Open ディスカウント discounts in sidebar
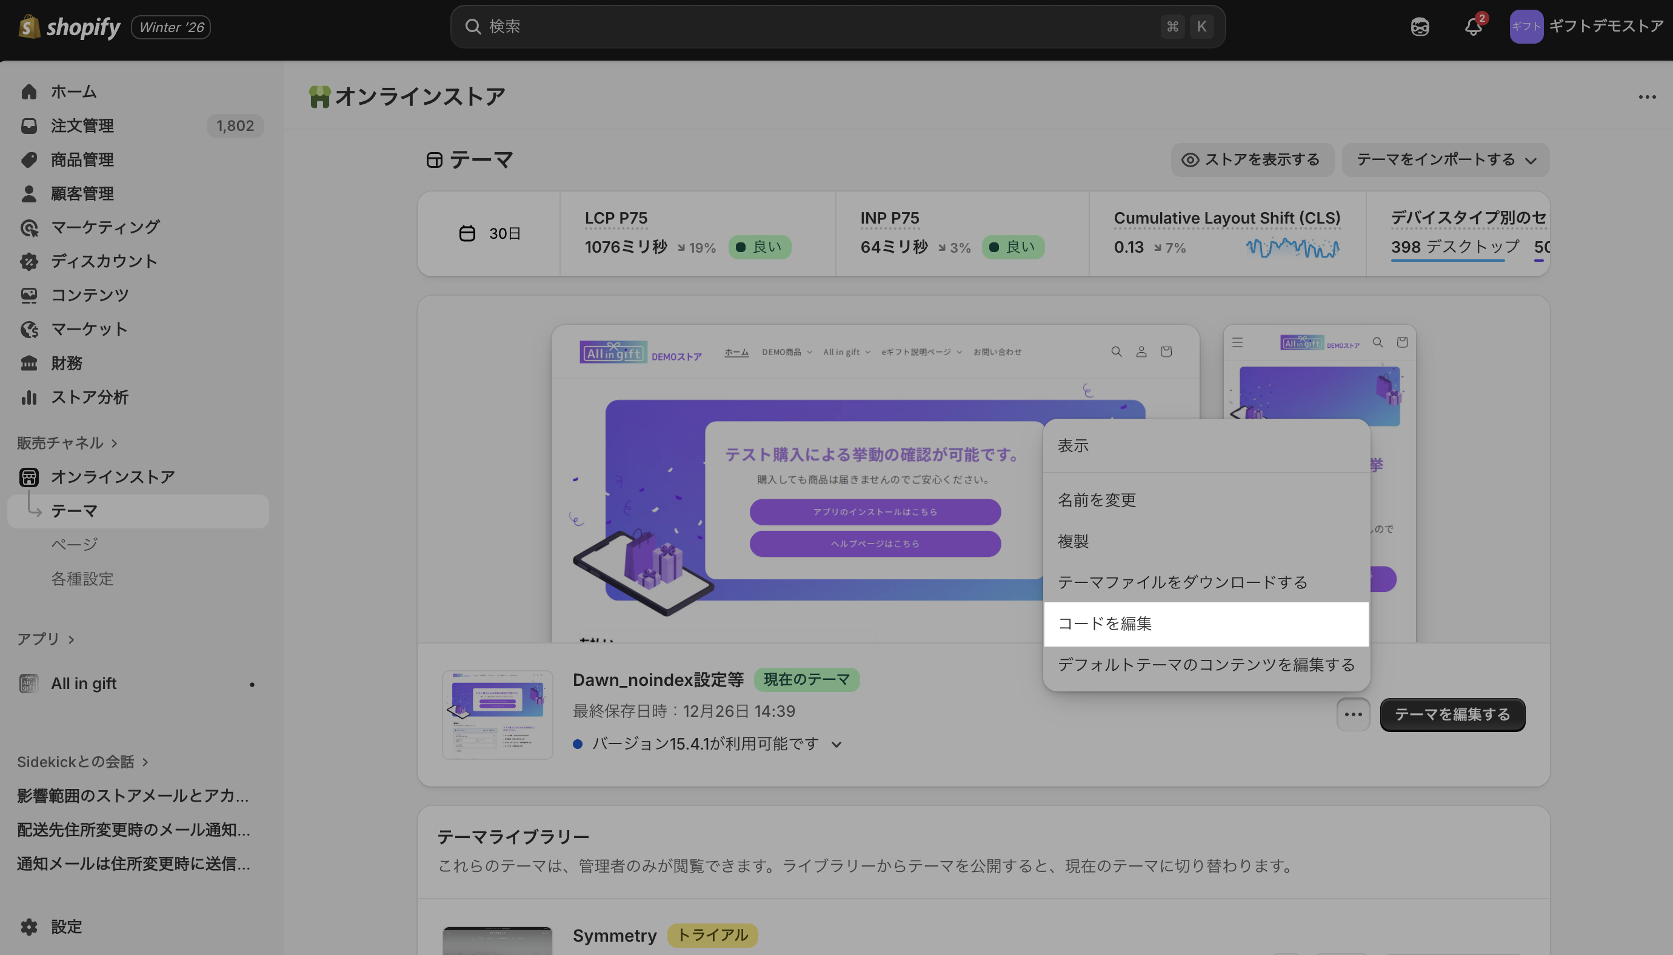Image resolution: width=1673 pixels, height=955 pixels. [x=104, y=261]
